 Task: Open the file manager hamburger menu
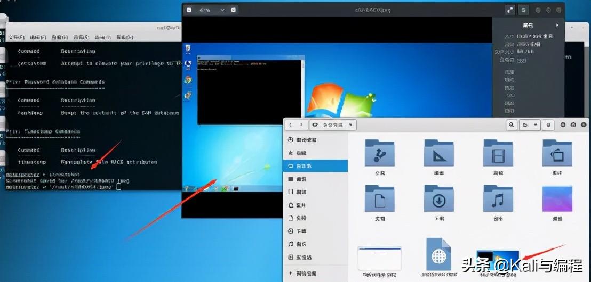tap(549, 125)
